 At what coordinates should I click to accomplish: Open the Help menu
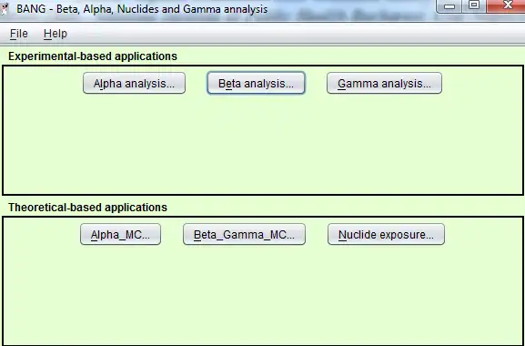click(x=56, y=34)
